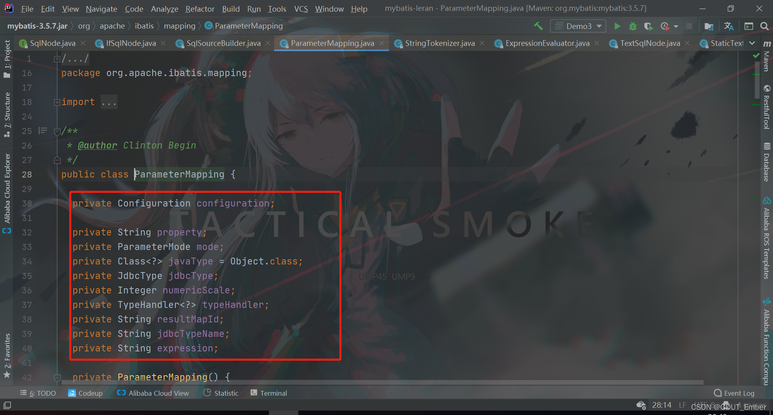Click the ParameterMapping breadcrumb item

pyautogui.click(x=244, y=26)
